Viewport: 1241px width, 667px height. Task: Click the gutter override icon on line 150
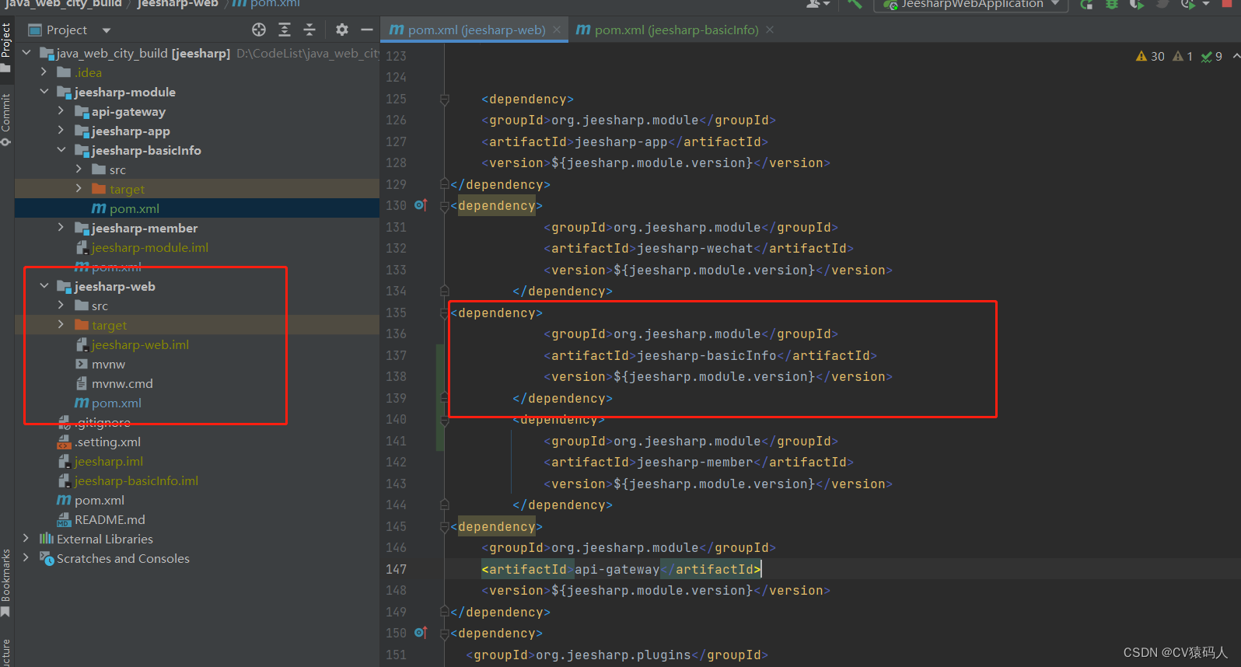421,633
